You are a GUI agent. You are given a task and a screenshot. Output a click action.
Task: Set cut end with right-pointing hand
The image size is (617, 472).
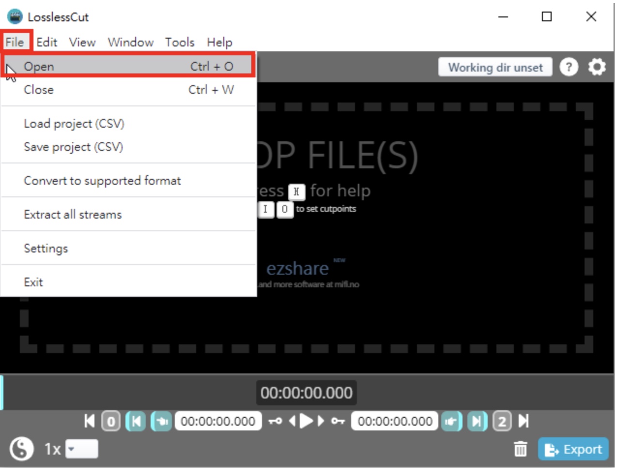451,421
